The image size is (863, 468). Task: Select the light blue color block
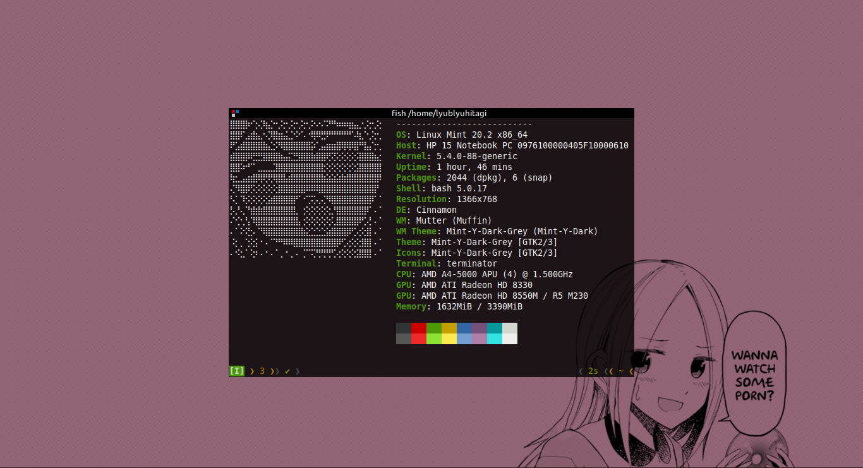tap(464, 339)
